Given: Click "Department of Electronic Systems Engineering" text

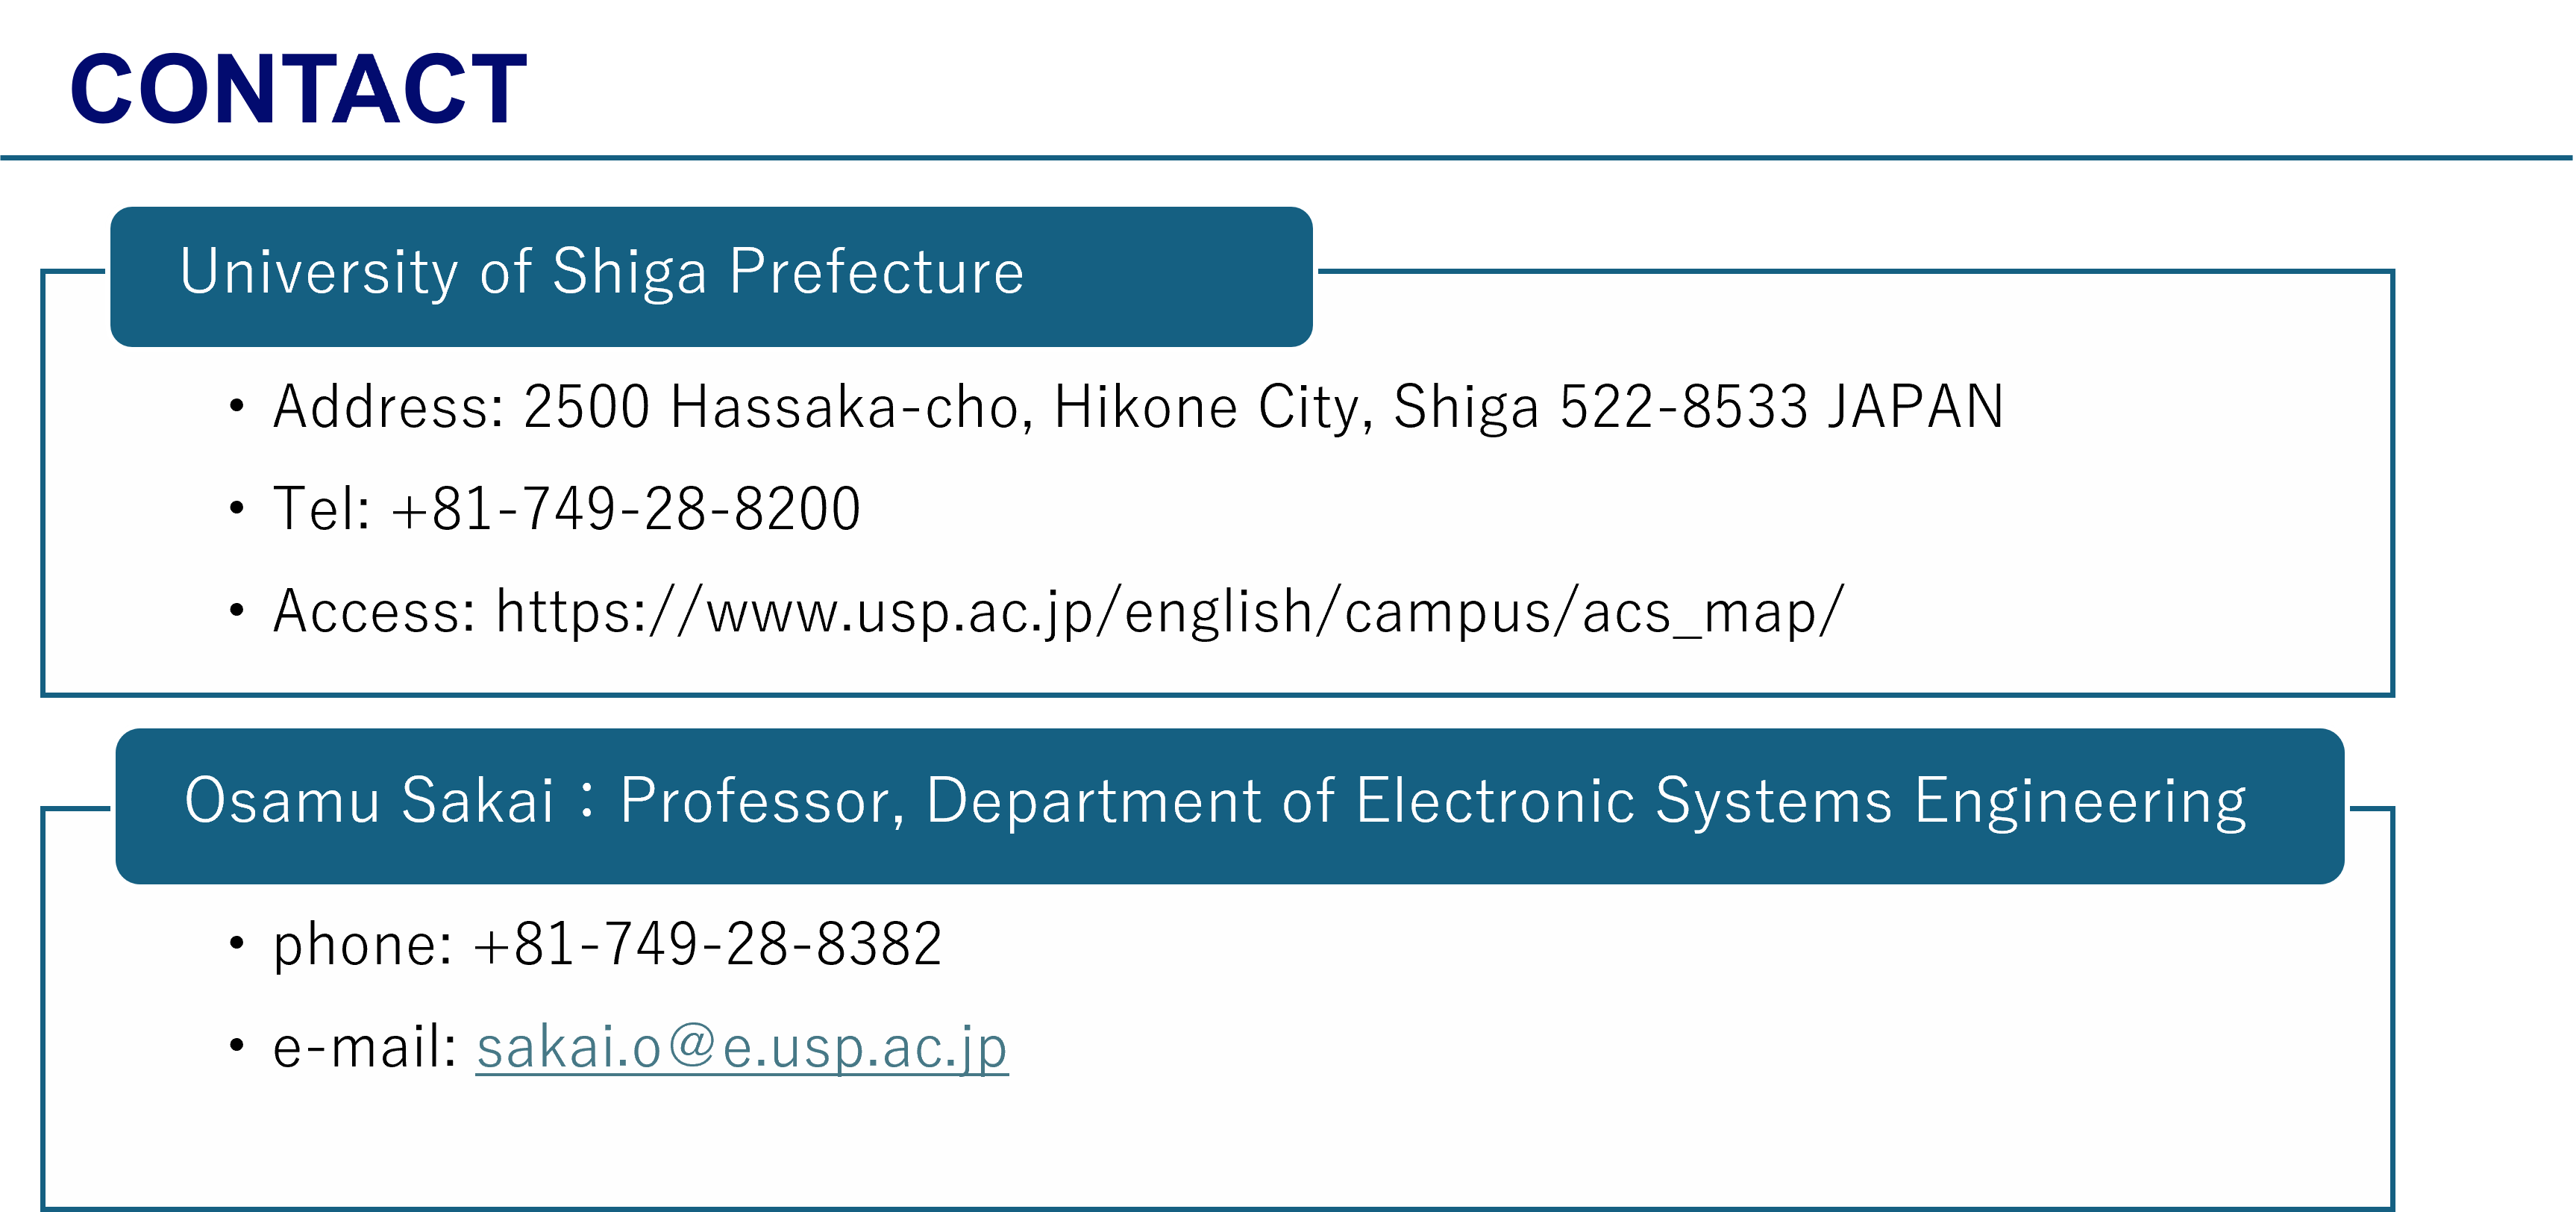Looking at the screenshot, I should coord(1585,801).
